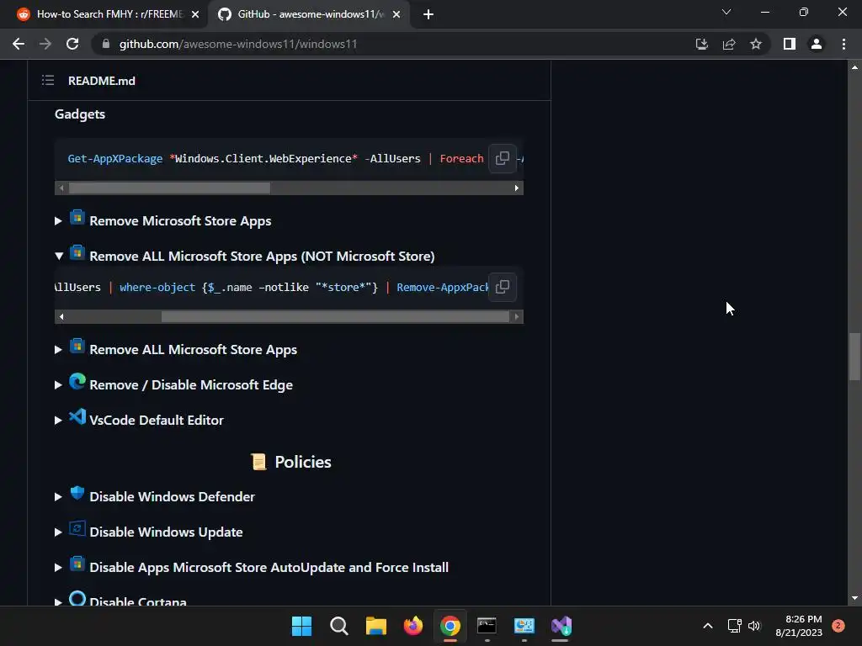The width and height of the screenshot is (862, 646).
Task: Click scroll-right arrow of Gadgets code block
Action: click(x=516, y=188)
